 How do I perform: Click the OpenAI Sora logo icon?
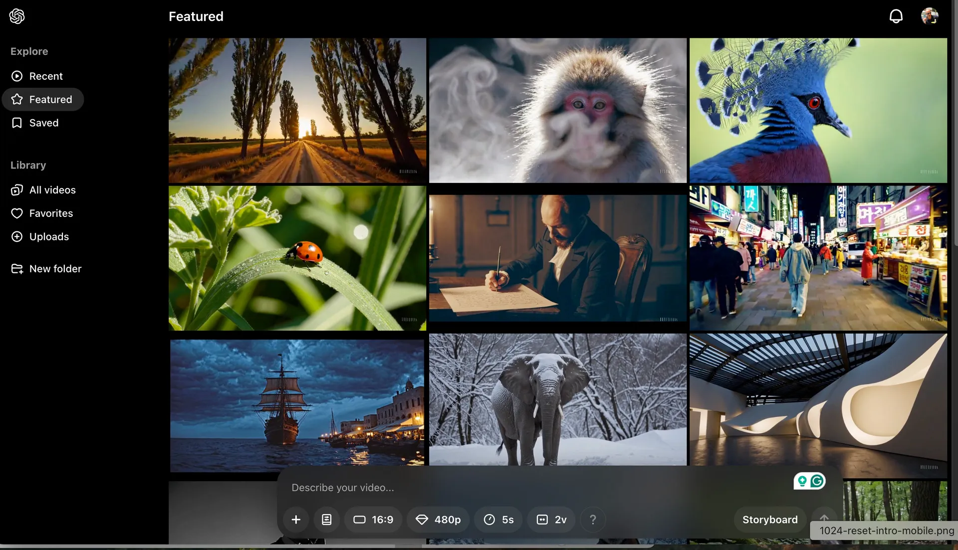[x=17, y=15]
